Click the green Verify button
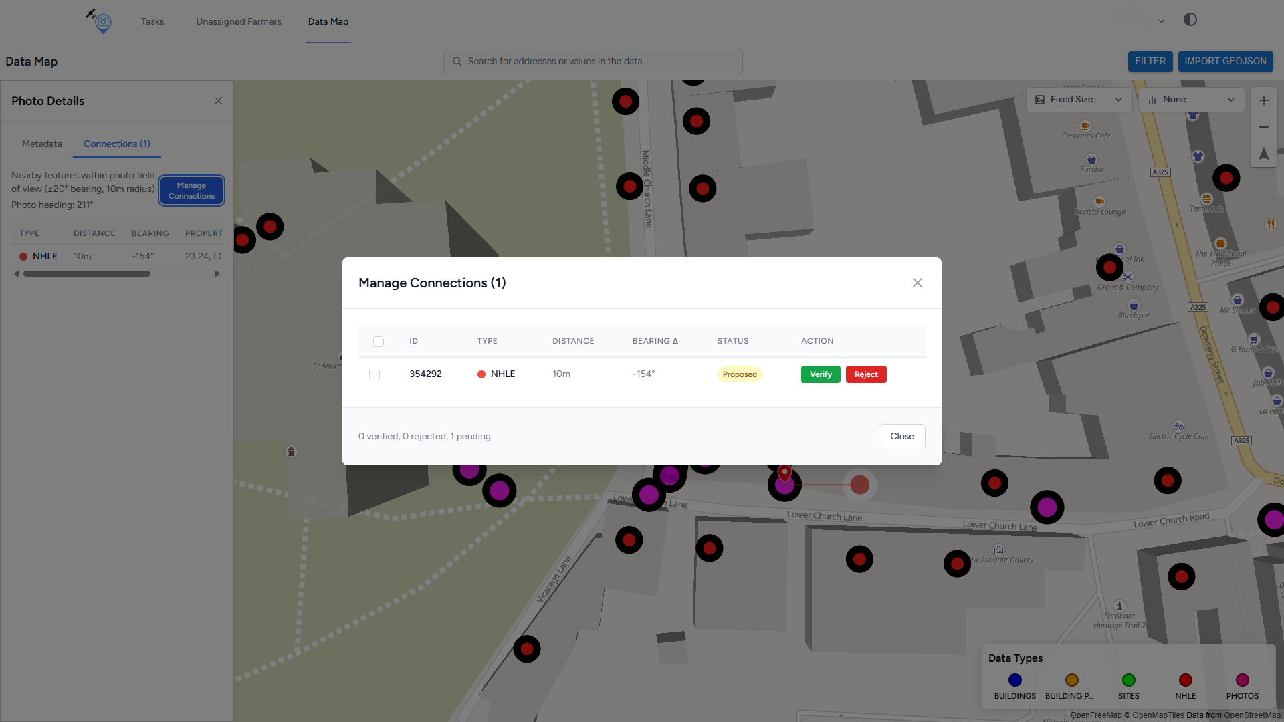 tap(820, 374)
